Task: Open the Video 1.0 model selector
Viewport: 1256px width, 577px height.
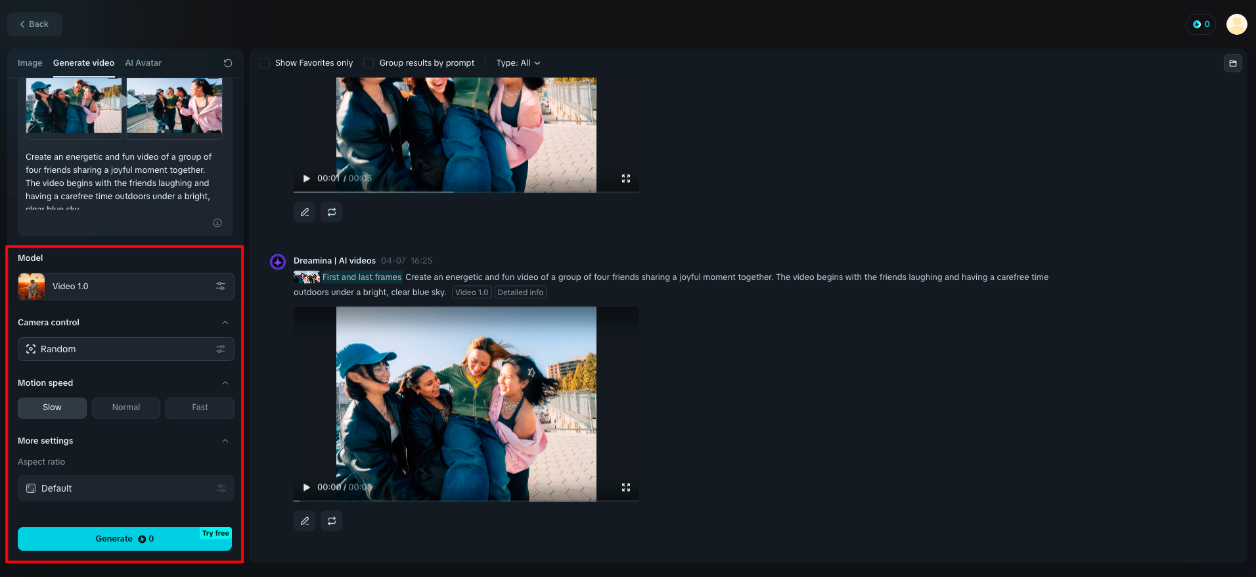Action: click(x=126, y=287)
